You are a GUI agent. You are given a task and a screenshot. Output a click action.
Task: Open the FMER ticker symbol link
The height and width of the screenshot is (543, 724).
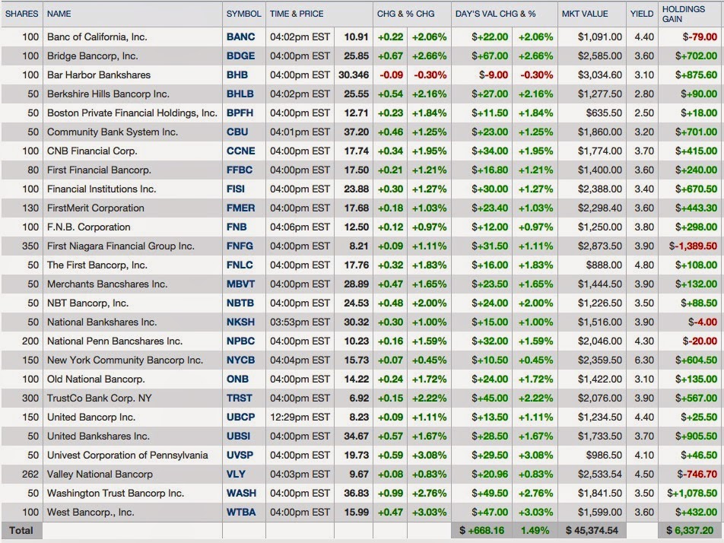pos(240,208)
